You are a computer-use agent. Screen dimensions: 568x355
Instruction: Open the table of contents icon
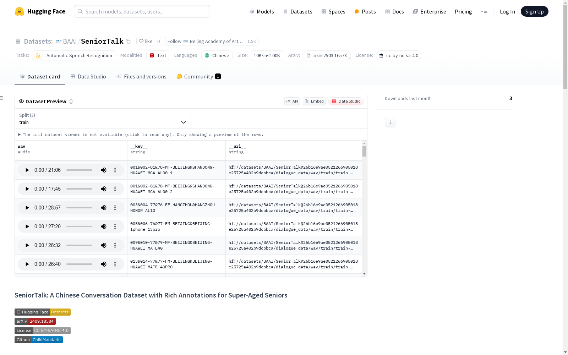[2, 98]
